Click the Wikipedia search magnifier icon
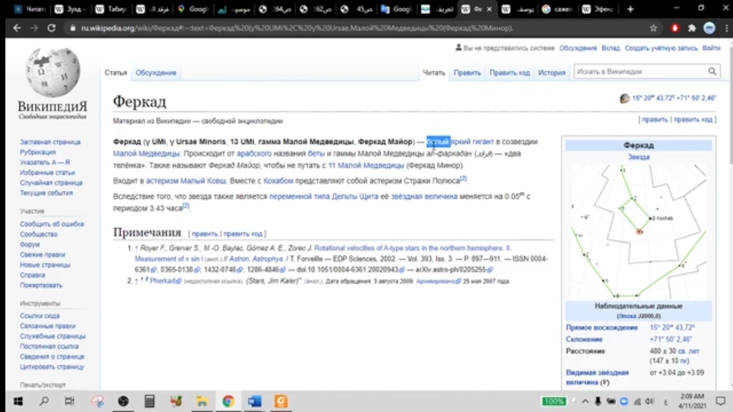Viewport: 733px width, 412px height. coord(712,71)
